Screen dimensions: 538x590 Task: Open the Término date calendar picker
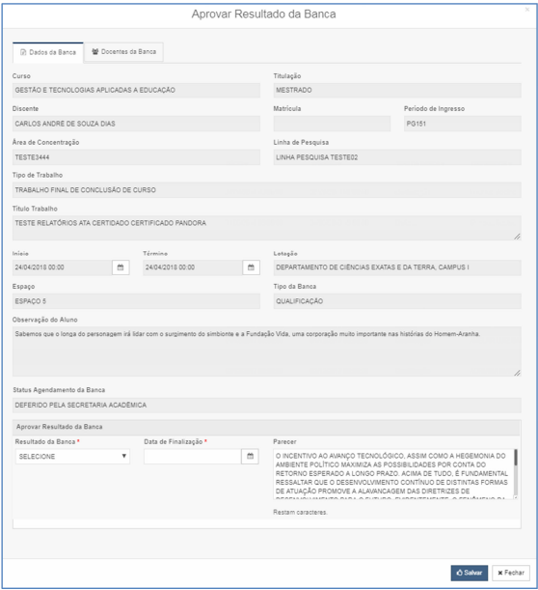pyautogui.click(x=251, y=267)
